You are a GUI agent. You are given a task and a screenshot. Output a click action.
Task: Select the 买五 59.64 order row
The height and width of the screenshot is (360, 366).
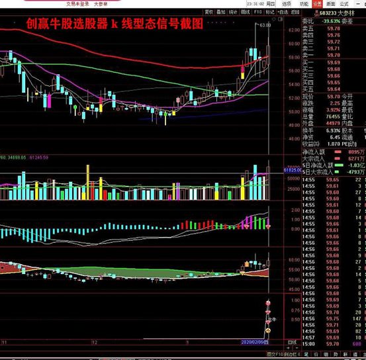(321, 89)
